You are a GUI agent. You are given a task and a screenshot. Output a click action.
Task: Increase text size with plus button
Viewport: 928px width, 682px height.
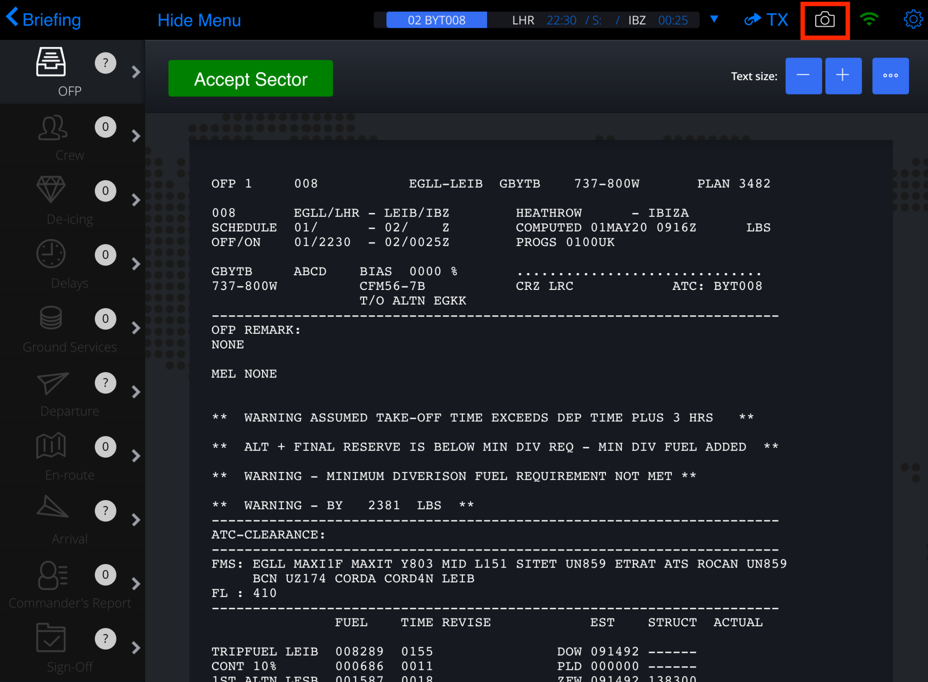click(843, 75)
